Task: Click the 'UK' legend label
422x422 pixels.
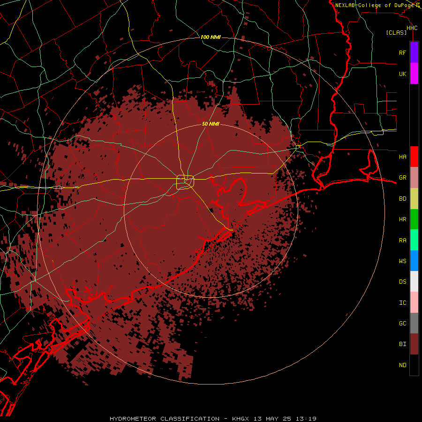Action: pos(402,74)
